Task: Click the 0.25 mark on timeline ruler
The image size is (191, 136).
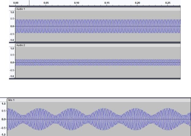Action: point(168,3)
